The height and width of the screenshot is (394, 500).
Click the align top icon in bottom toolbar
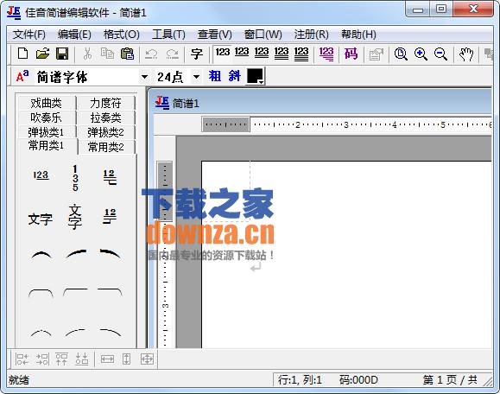[x=61, y=359]
